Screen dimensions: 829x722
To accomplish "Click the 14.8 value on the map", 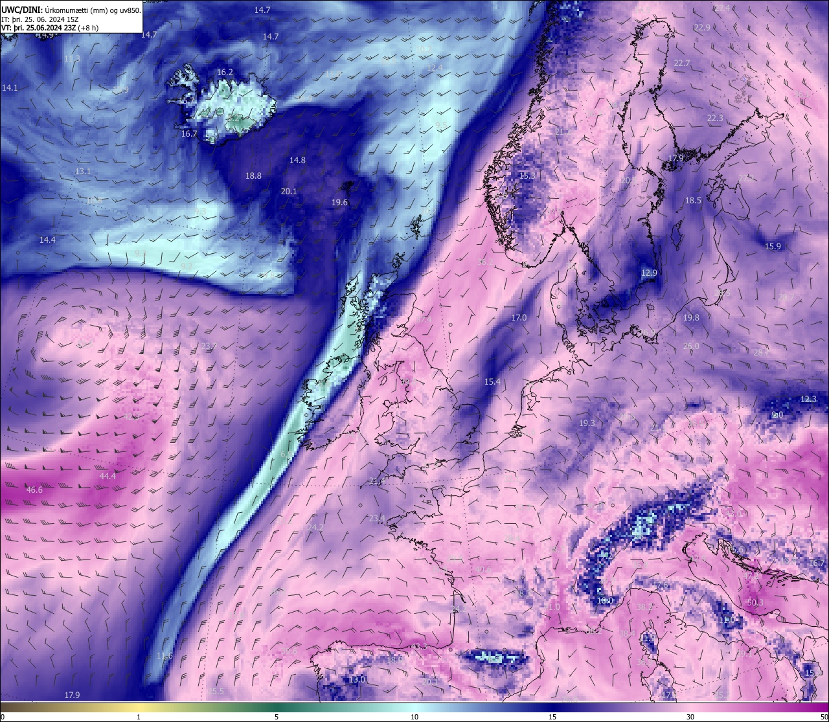I will [x=297, y=160].
